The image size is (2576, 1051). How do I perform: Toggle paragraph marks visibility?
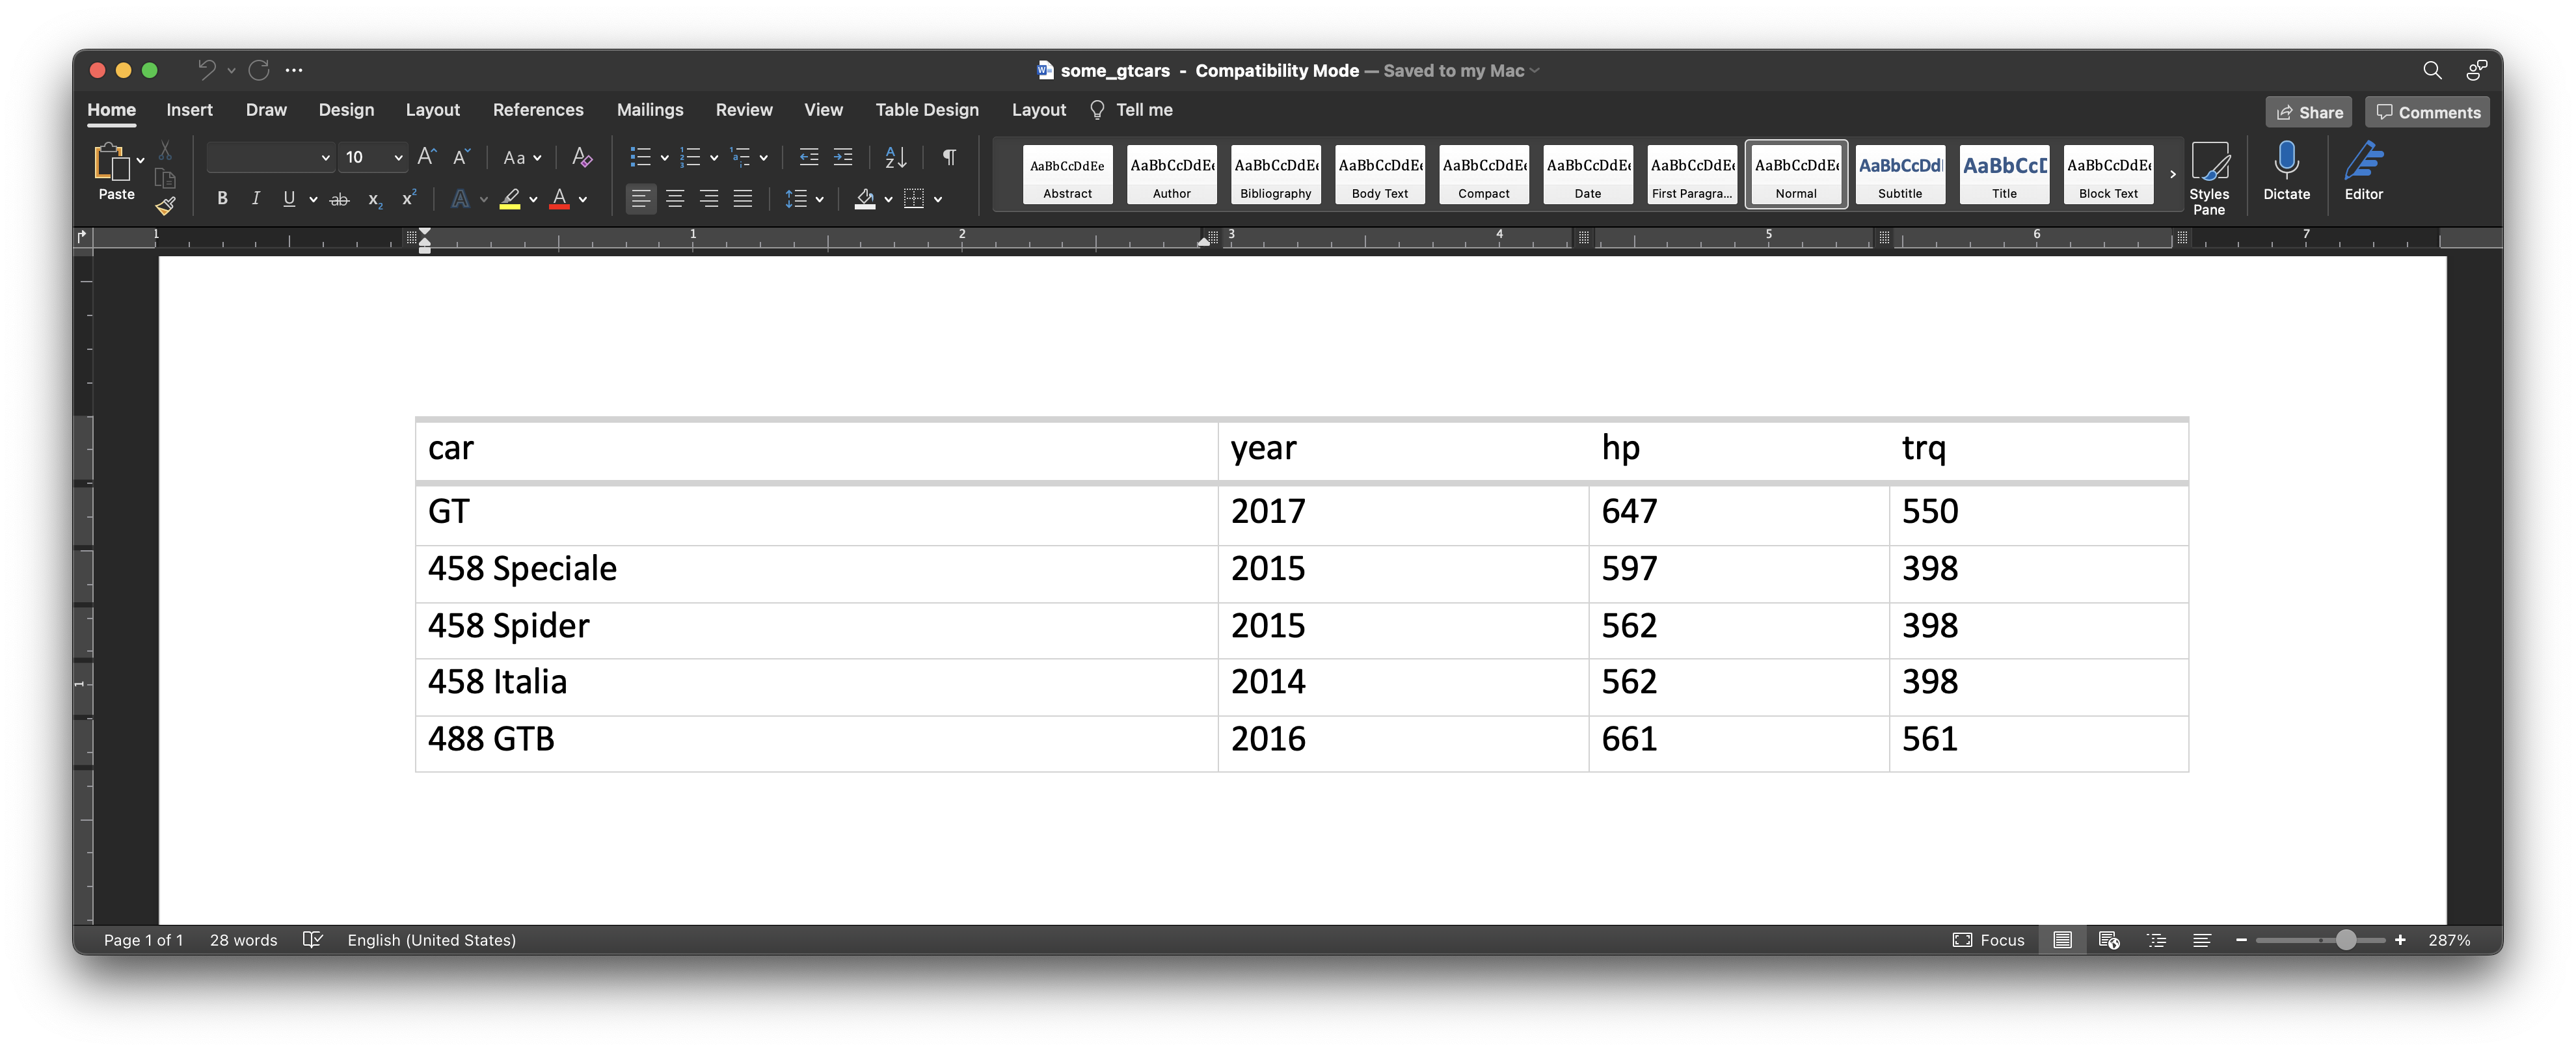pyautogui.click(x=947, y=157)
